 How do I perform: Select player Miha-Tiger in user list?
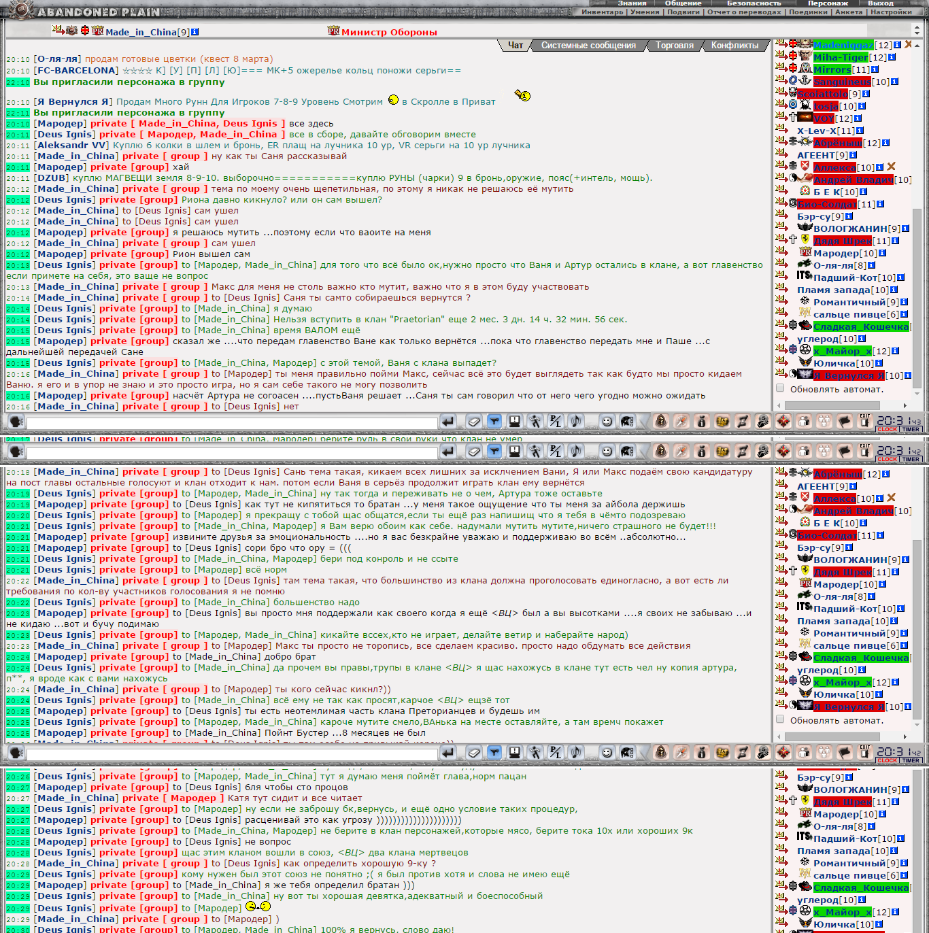tap(841, 57)
